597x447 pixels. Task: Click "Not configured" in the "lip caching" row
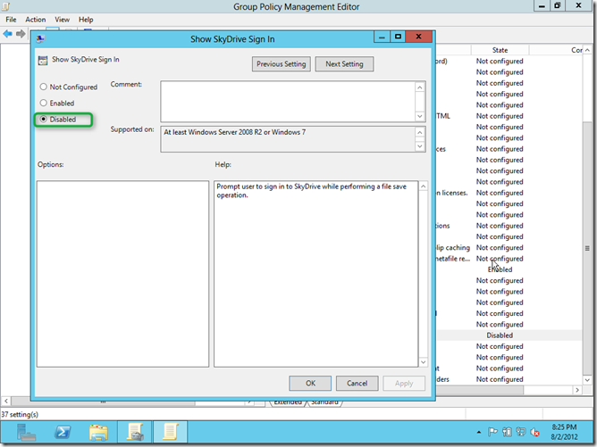click(500, 247)
